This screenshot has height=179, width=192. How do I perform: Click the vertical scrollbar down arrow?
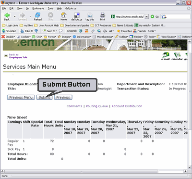(190, 167)
